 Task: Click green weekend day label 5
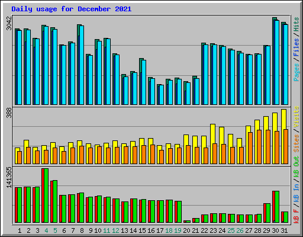55,230
